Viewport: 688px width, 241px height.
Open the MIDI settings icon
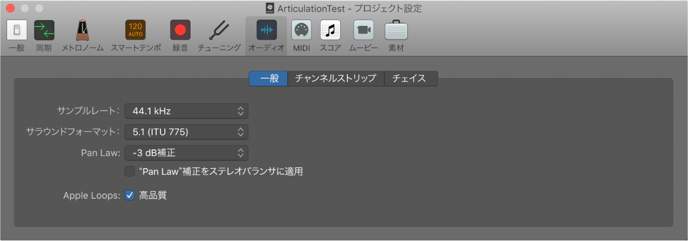pos(301,30)
